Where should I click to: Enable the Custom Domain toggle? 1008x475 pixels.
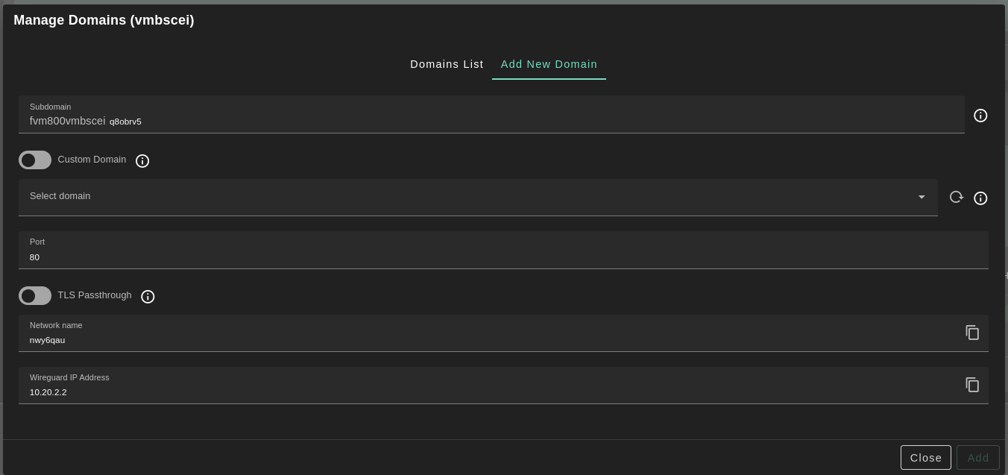(35, 160)
